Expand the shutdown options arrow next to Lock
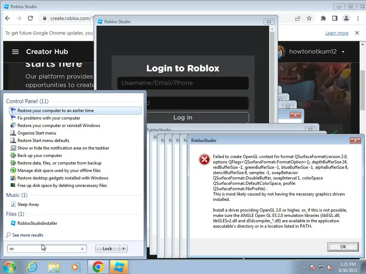 click(x=123, y=249)
